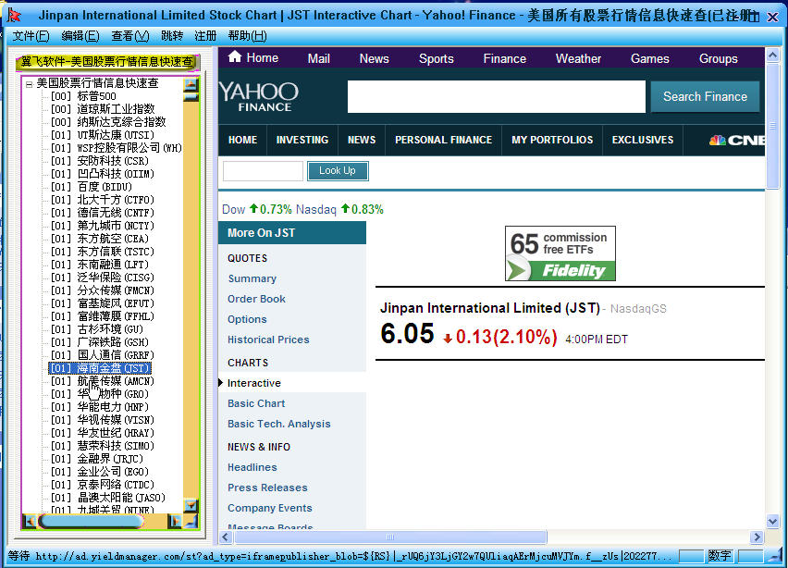The image size is (788, 568).
Task: Click the Dow index link
Action: pos(234,210)
